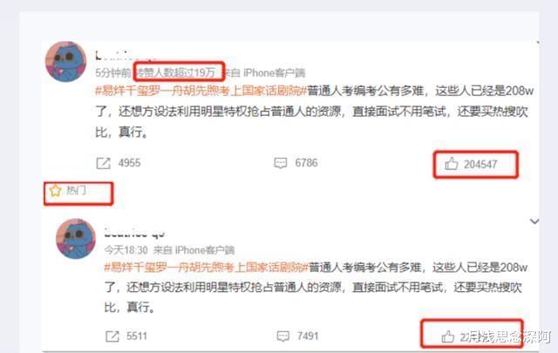Expand the chevron menu on second post

534,221
